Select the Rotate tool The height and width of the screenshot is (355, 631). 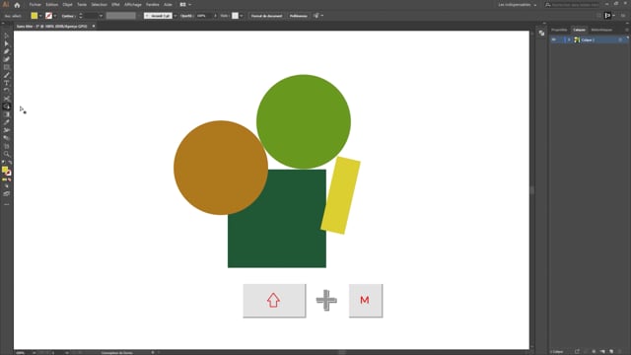[7, 91]
